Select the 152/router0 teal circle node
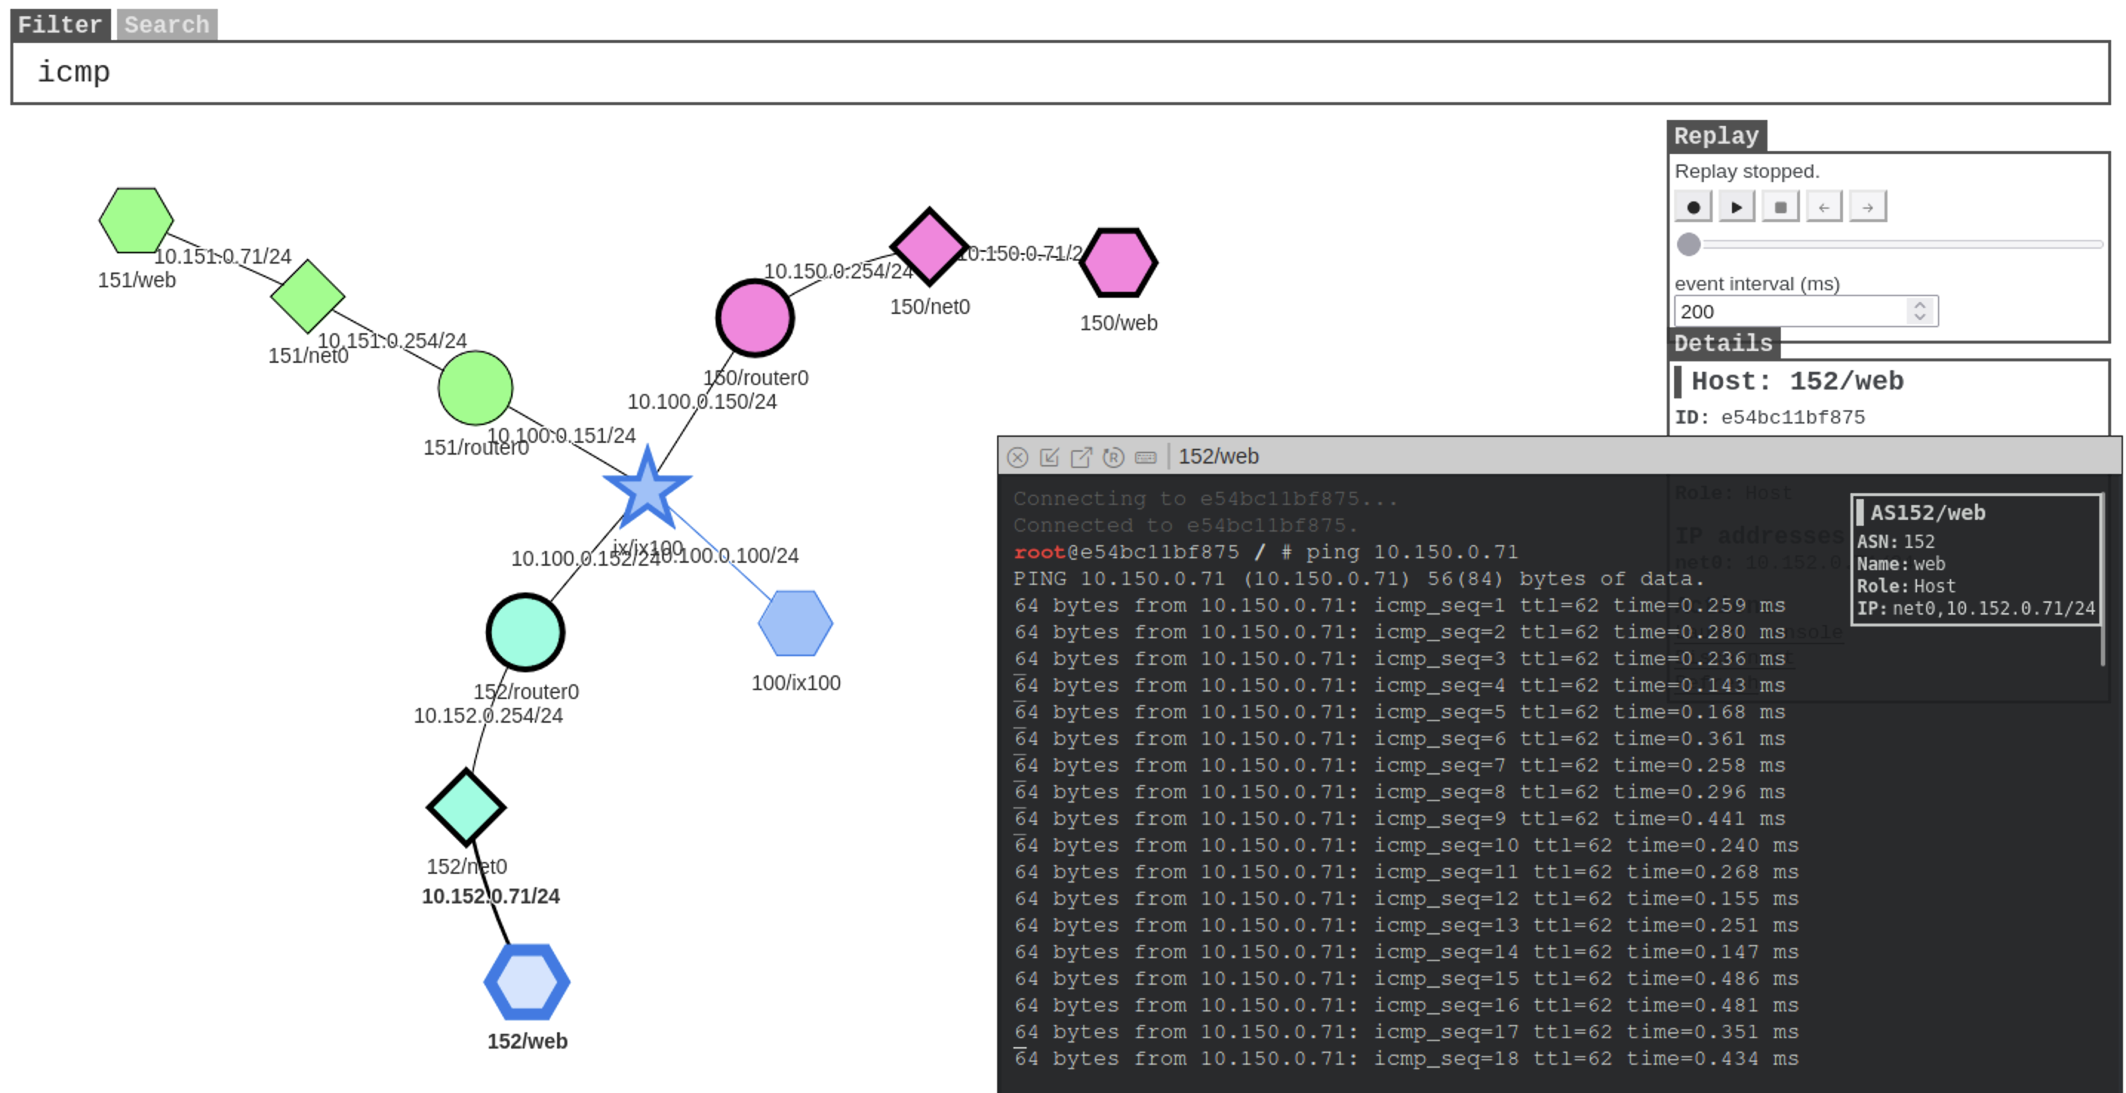This screenshot has width=2126, height=1093. 525,632
